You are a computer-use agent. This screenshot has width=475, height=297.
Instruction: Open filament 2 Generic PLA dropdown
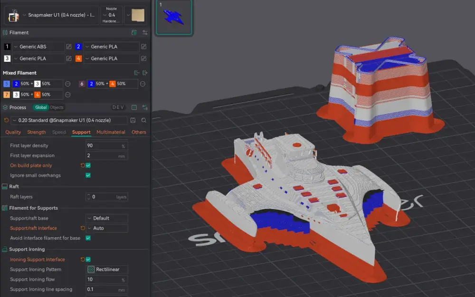click(x=111, y=47)
